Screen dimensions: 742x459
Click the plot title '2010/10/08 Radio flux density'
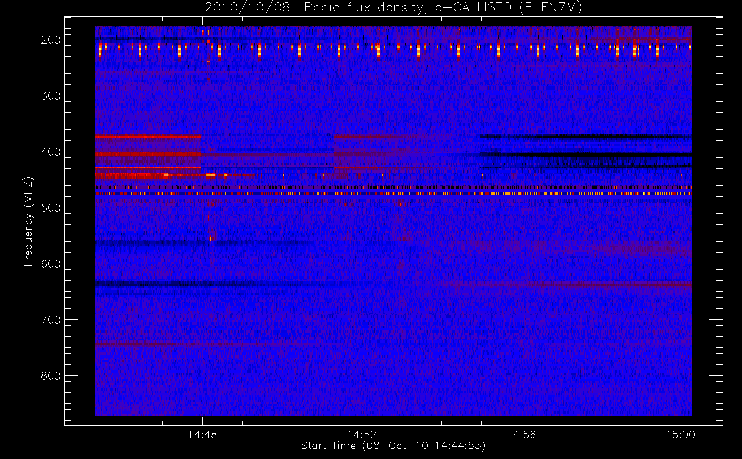[393, 8]
